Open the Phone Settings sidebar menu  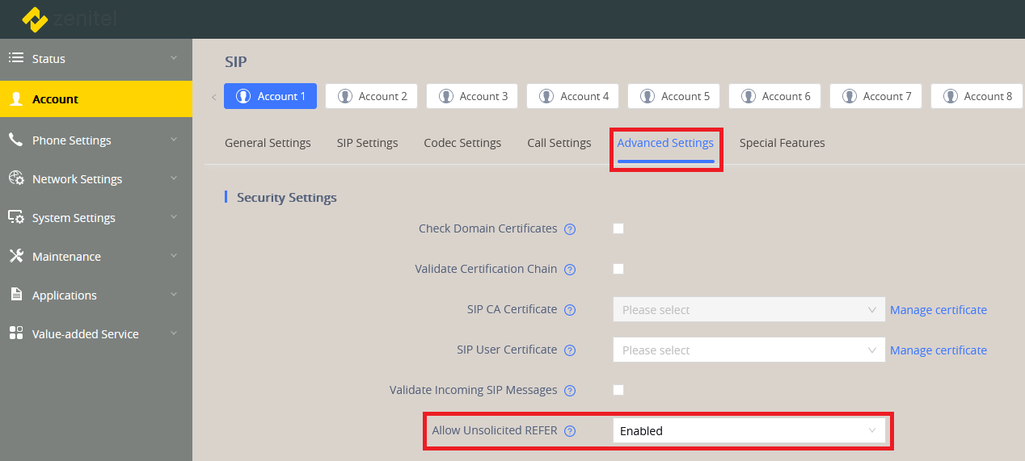[x=71, y=140]
